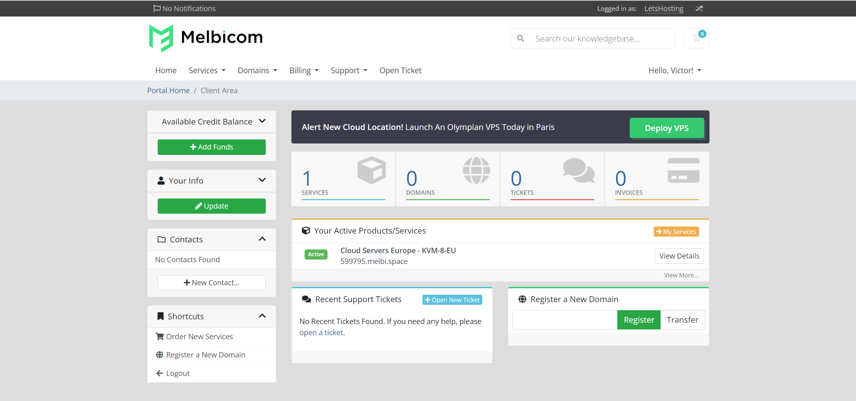
Task: Click the back arrow icon beside Logout
Action: [159, 373]
